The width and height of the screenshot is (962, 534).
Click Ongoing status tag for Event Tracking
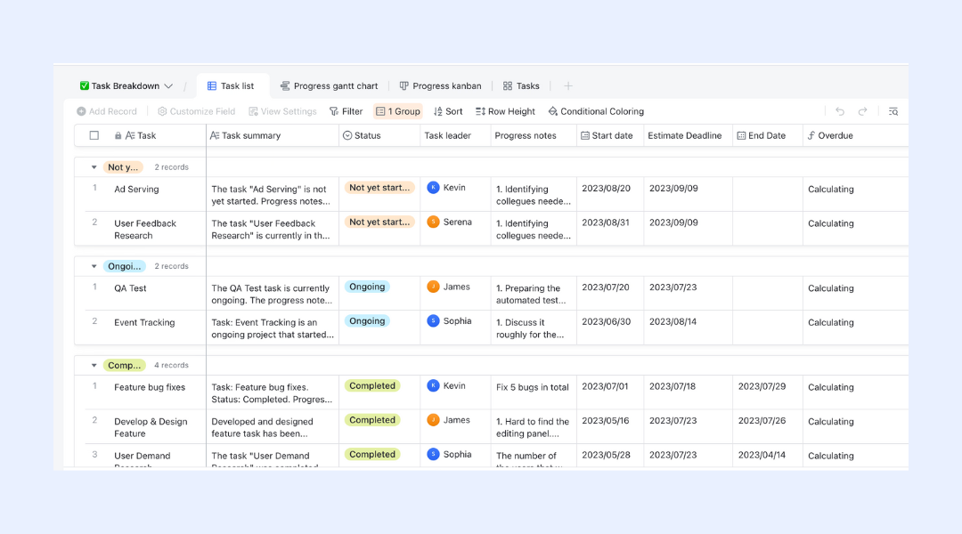click(x=367, y=320)
